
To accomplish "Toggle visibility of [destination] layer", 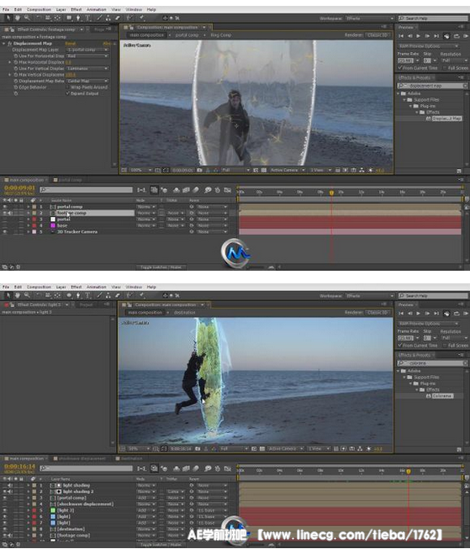I will pyautogui.click(x=5, y=529).
